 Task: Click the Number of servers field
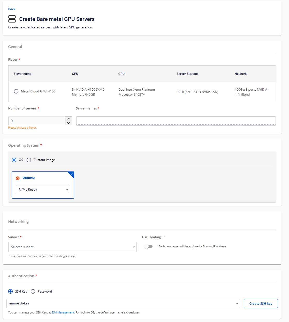tap(37, 121)
